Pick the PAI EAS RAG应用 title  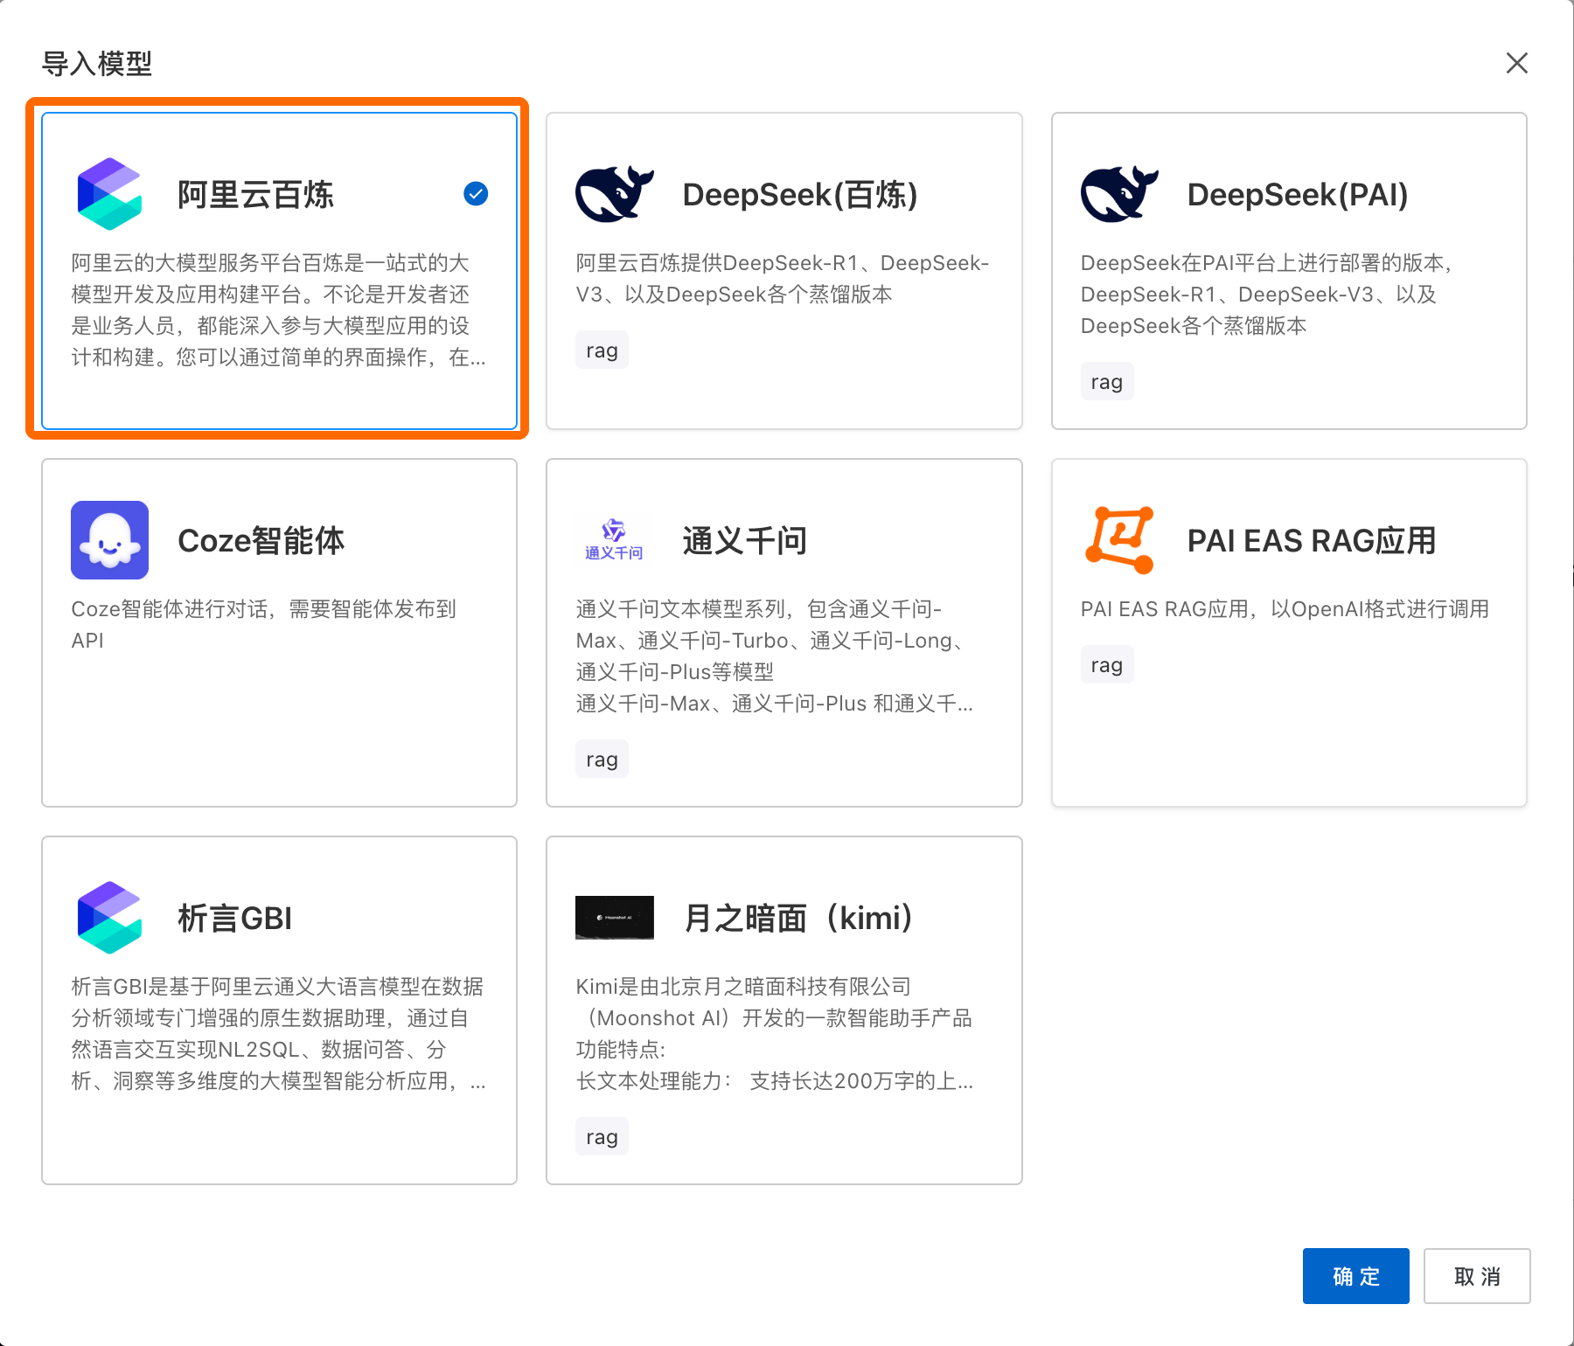(1312, 540)
